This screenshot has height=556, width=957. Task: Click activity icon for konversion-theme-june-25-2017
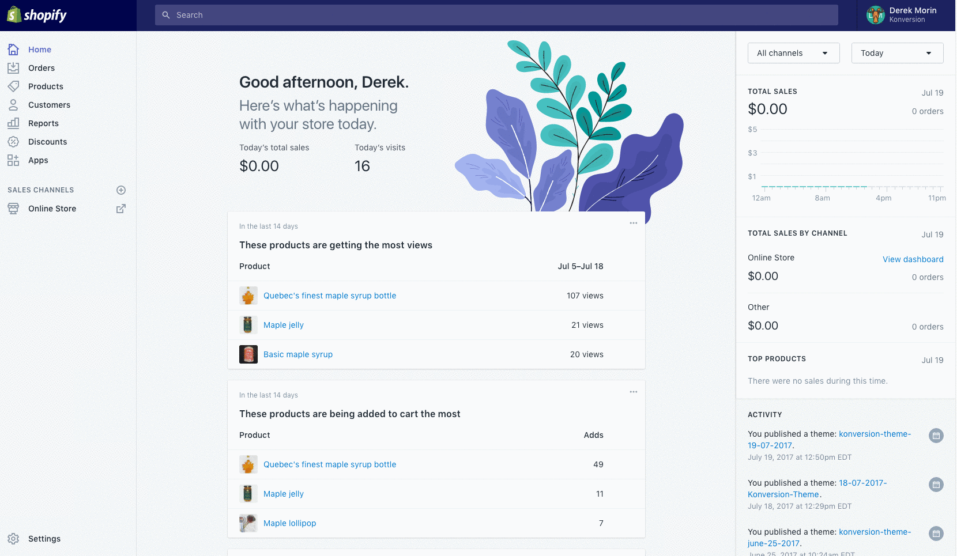click(936, 534)
